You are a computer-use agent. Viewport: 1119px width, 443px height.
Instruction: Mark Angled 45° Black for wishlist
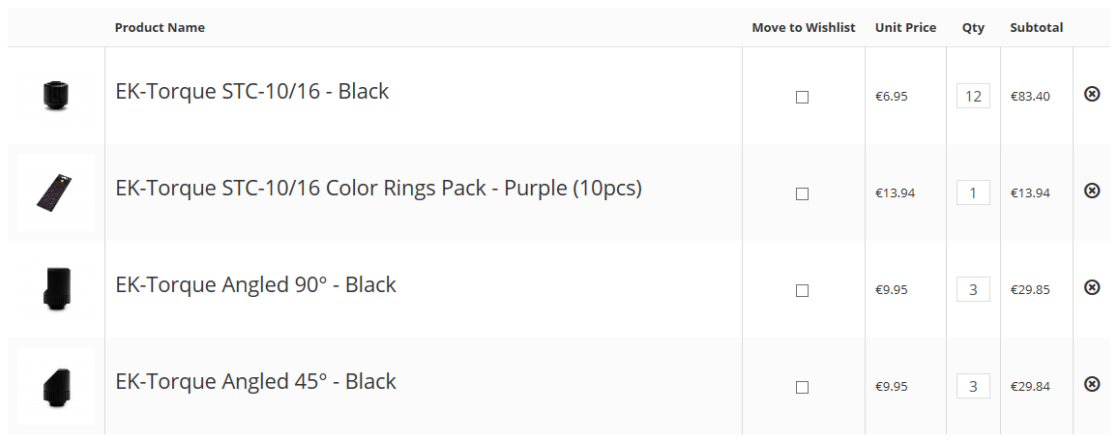(802, 387)
